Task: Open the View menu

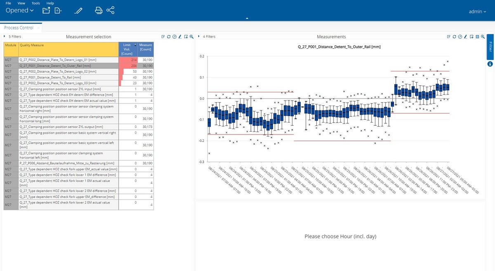Action: click(21, 3)
